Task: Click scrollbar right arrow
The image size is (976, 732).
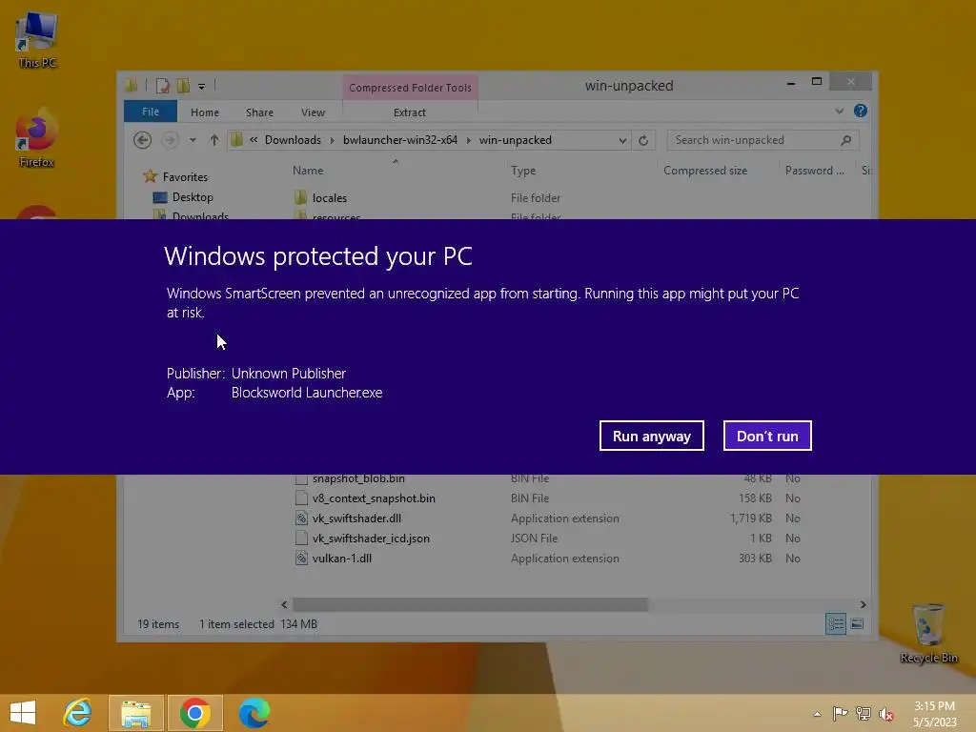Action: [x=863, y=604]
